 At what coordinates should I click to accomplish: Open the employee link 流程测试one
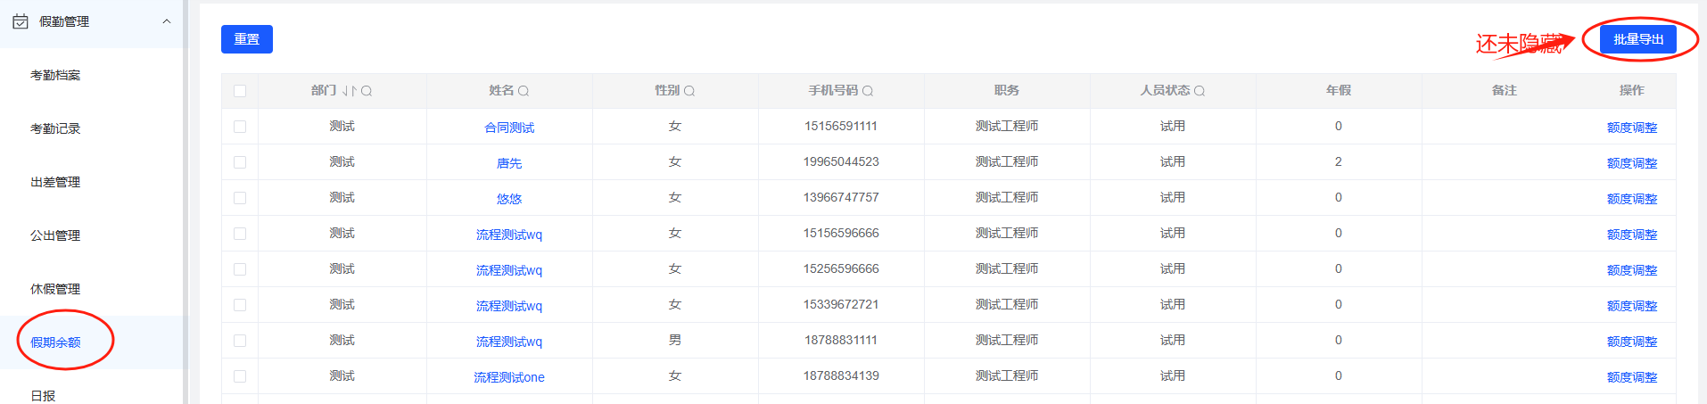[x=509, y=377]
